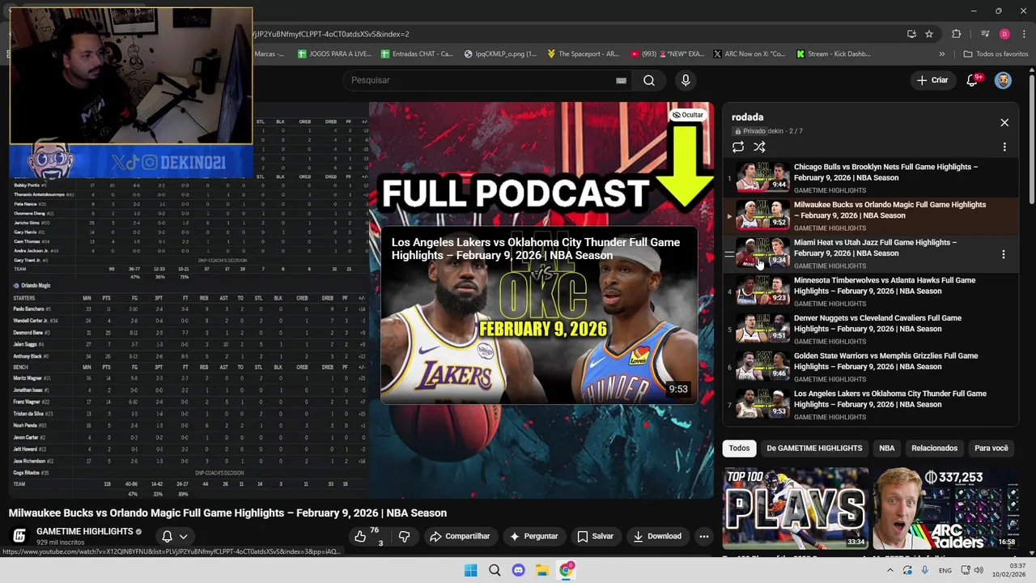The height and width of the screenshot is (583, 1036).
Task: Click the Criar create button
Action: pyautogui.click(x=932, y=80)
